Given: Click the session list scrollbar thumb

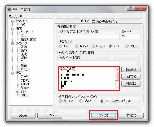Looking at the screenshot, I should pos(117,76).
